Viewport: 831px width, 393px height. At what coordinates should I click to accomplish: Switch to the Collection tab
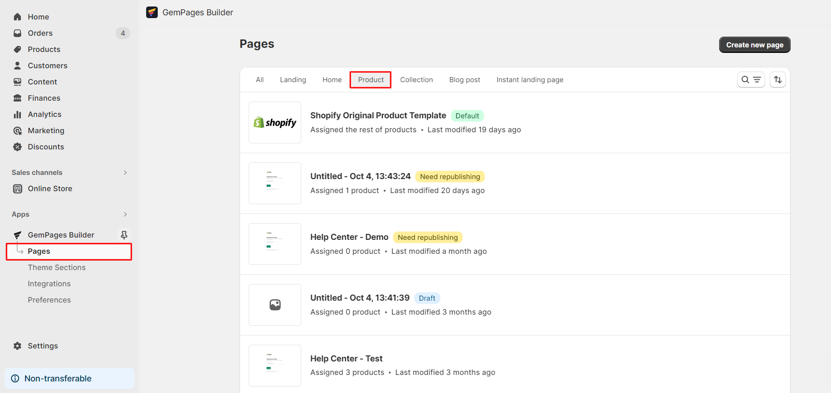pyautogui.click(x=416, y=80)
